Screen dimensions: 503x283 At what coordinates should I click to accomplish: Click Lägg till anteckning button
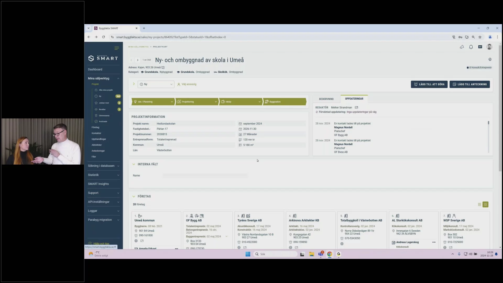(x=469, y=84)
